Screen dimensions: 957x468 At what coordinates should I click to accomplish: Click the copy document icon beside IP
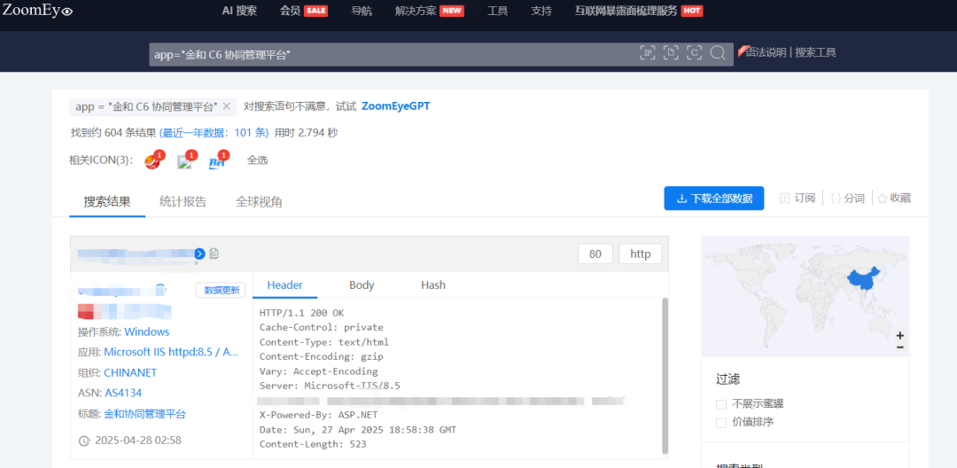[214, 253]
